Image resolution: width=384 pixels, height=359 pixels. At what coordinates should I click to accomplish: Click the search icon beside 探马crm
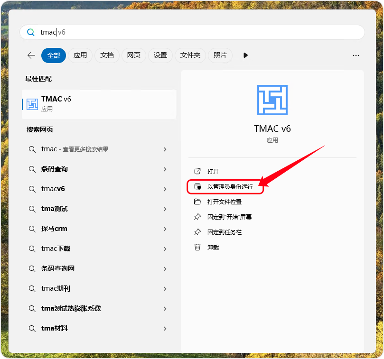pyautogui.click(x=32, y=229)
